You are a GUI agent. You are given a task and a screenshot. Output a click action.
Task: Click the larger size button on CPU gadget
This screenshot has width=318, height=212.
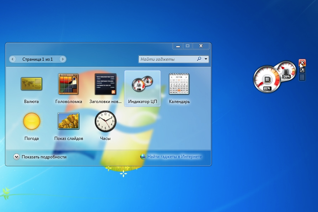click(302, 70)
